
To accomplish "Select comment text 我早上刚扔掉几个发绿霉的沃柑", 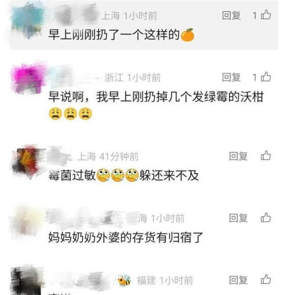I will tap(180, 97).
